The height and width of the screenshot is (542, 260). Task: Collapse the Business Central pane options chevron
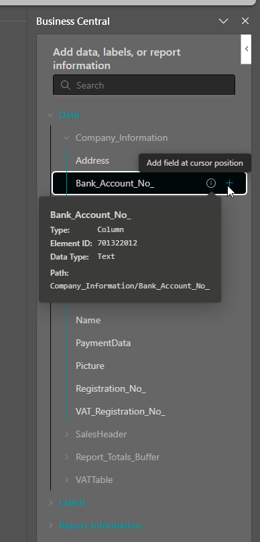pos(223,21)
